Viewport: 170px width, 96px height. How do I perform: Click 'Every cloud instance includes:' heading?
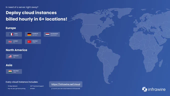point(22,82)
